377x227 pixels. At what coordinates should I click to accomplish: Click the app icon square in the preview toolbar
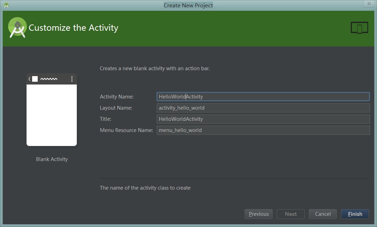pyautogui.click(x=35, y=79)
